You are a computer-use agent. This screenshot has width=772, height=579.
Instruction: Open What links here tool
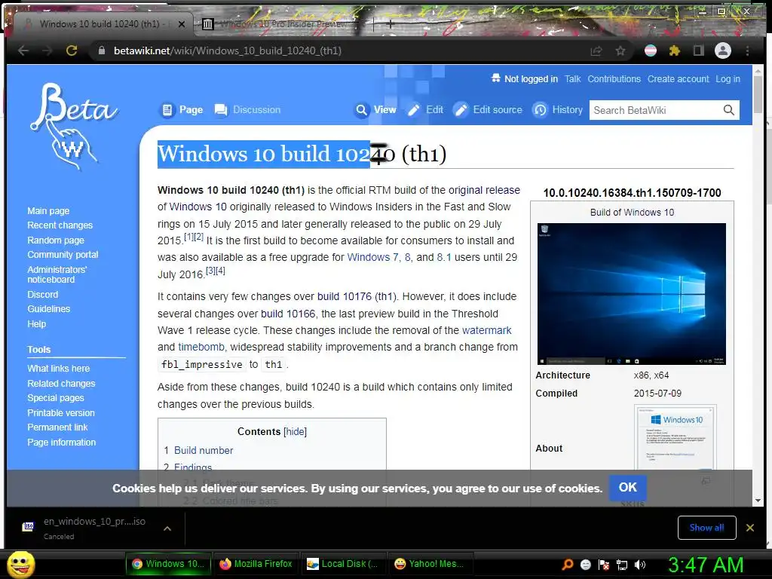(59, 368)
